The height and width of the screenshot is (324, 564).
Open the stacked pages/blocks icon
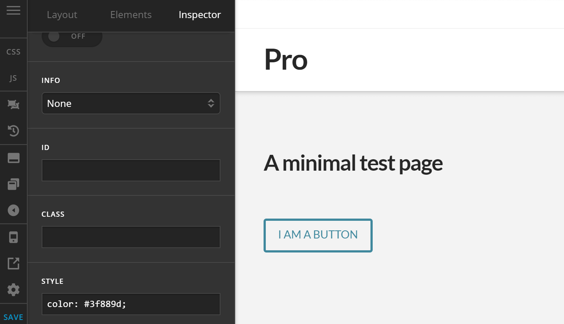[13, 184]
